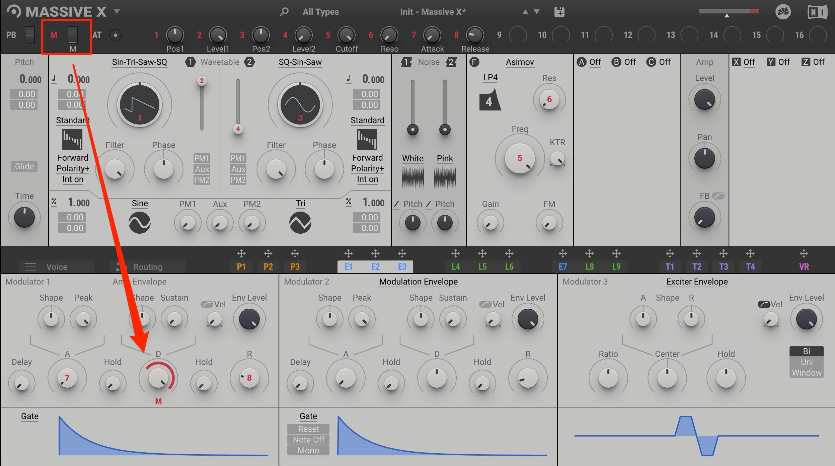The width and height of the screenshot is (835, 466).
Task: Toggle PM1 button on oscillator 1
Action: click(202, 158)
